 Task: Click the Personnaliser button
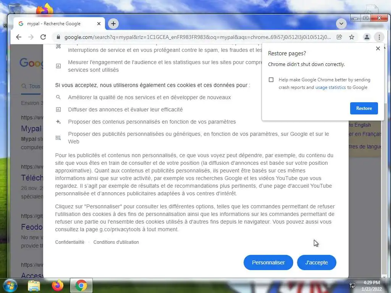tap(268, 262)
